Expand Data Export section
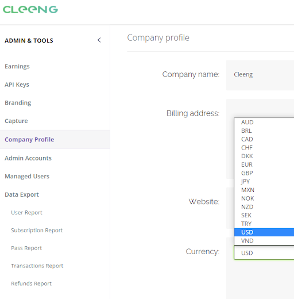Viewport: 294px width, 299px height. [x=22, y=194]
